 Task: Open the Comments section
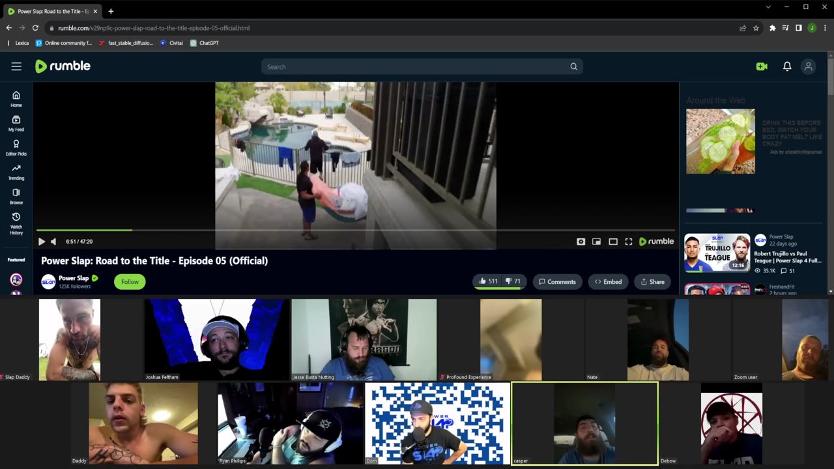(x=557, y=281)
